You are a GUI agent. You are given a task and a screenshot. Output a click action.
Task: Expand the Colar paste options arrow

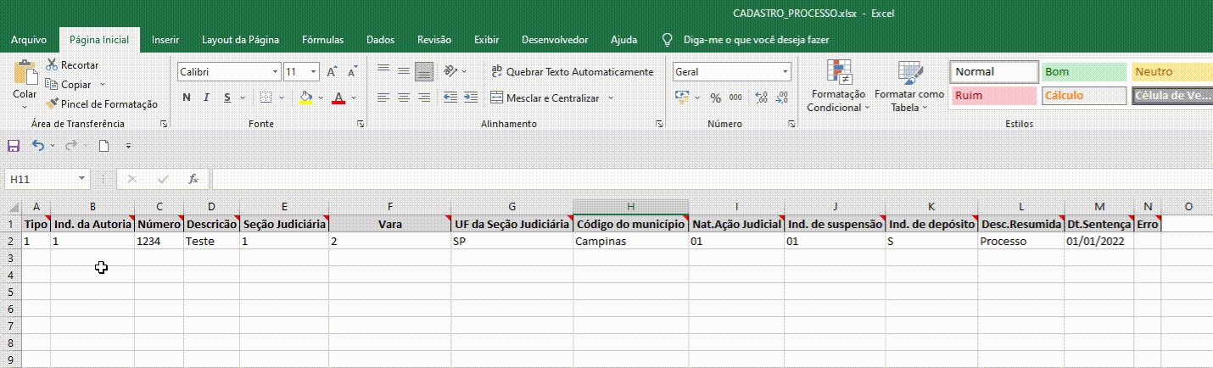click(25, 107)
